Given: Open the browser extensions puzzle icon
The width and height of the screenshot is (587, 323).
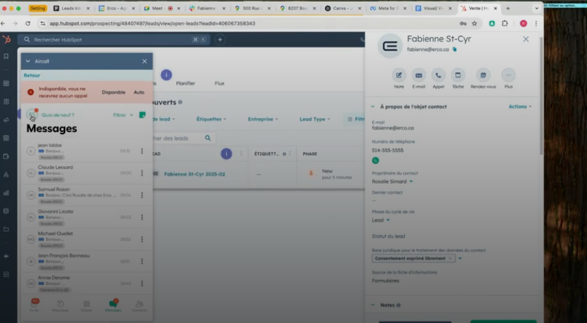Looking at the screenshot, I should (504, 23).
